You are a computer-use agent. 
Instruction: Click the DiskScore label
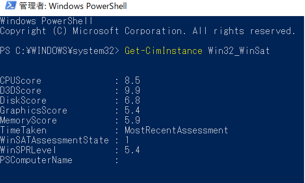[23, 100]
